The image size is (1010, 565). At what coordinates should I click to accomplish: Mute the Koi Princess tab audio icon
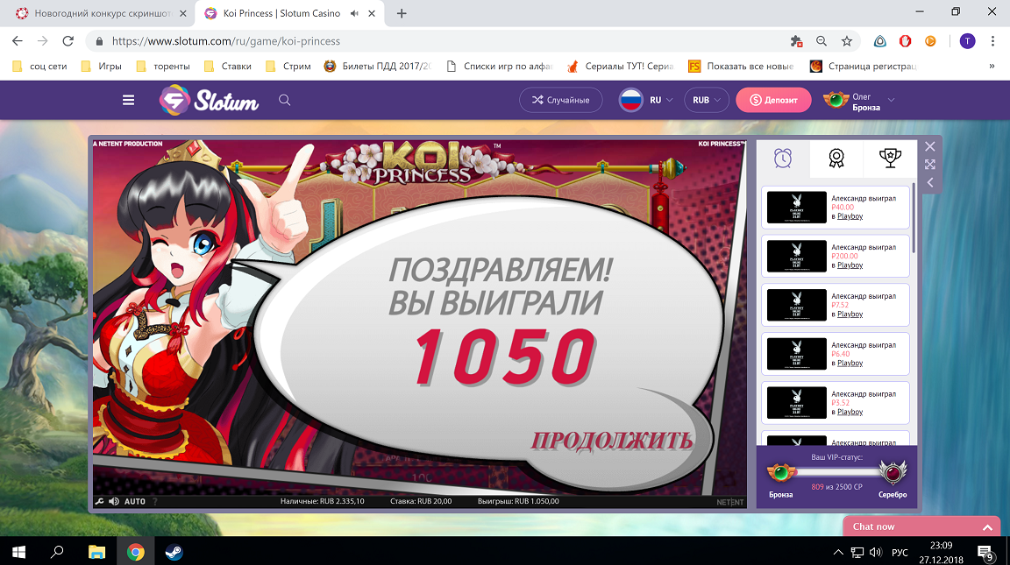pos(354,13)
